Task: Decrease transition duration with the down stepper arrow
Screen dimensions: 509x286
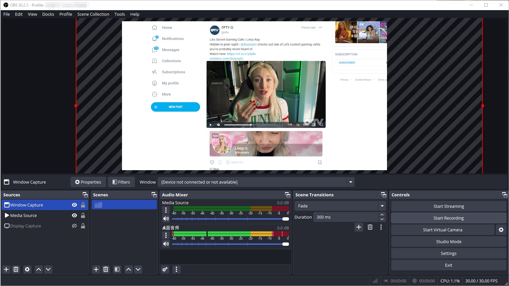Action: coord(382,219)
